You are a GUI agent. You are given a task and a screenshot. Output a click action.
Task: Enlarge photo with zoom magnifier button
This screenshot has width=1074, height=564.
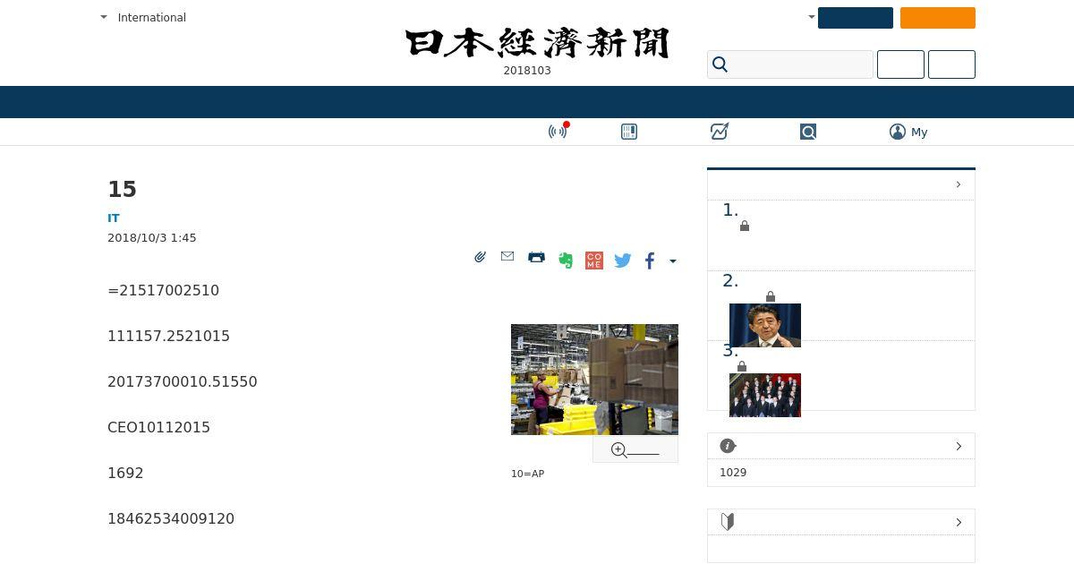pos(635,449)
